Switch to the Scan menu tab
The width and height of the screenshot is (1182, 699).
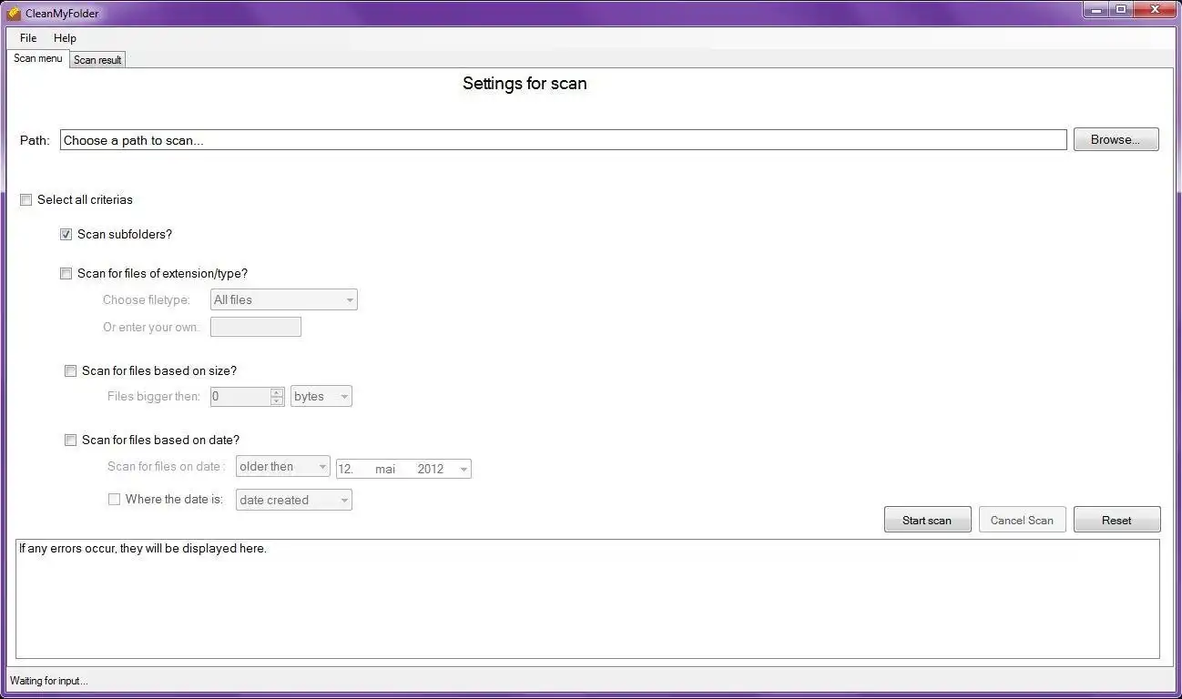38,58
